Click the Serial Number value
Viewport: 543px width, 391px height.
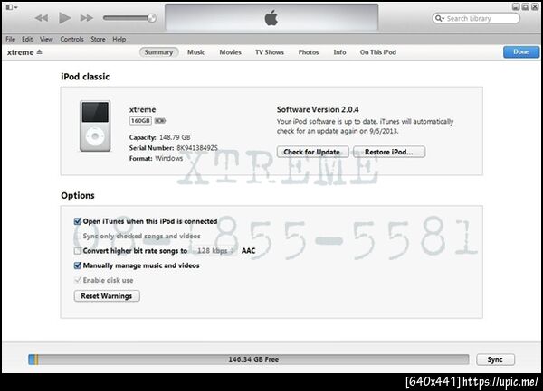point(197,148)
